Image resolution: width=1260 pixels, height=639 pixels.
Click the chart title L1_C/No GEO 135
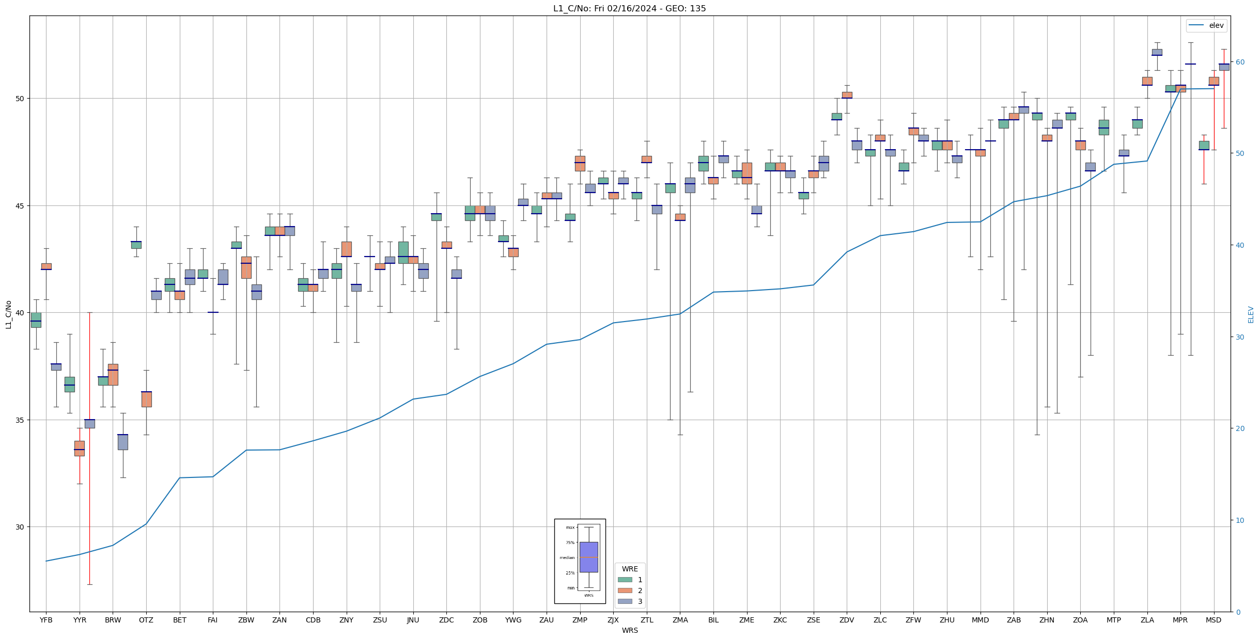pos(629,8)
